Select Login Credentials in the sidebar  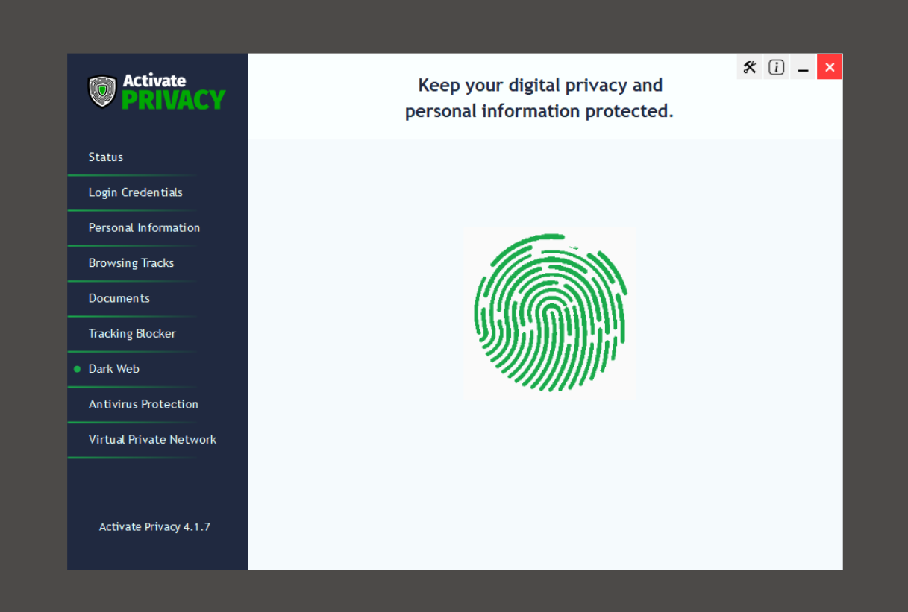coord(157,192)
